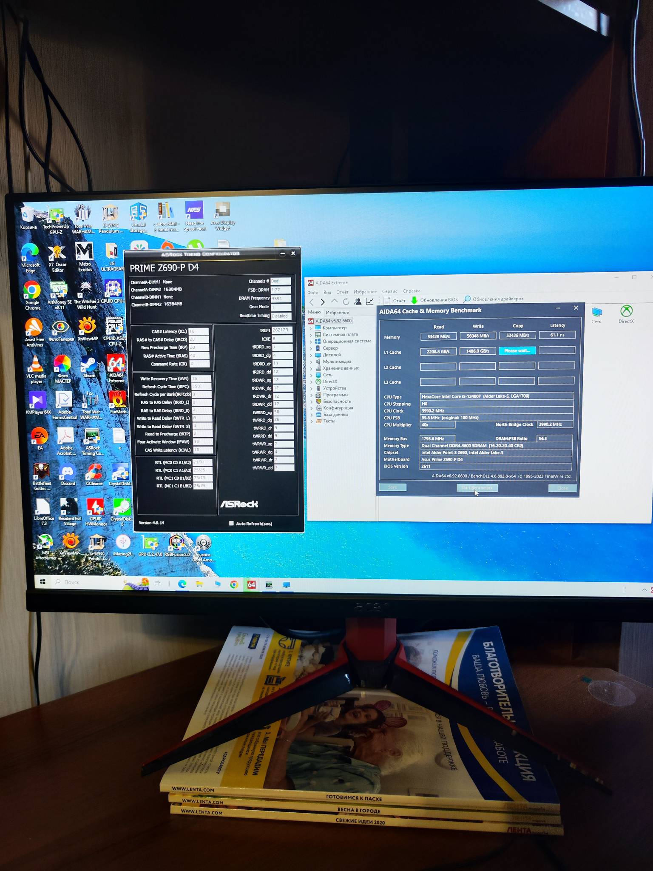Click the DRAM Frequency value field
This screenshot has height=871, width=653.
pos(281,299)
